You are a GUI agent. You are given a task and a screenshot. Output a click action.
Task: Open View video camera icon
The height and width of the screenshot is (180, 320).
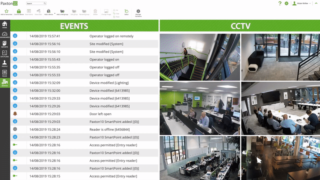tap(38, 11)
